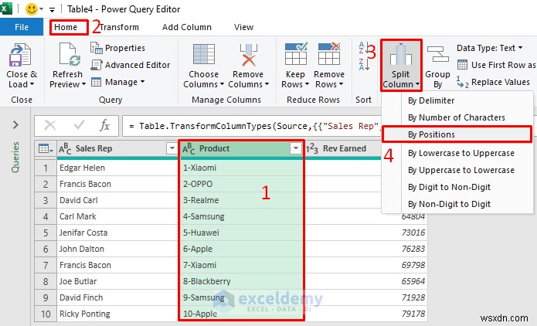537x326 pixels.
Task: Confirm formula with the checkmark icon
Action: pyautogui.click(x=79, y=125)
